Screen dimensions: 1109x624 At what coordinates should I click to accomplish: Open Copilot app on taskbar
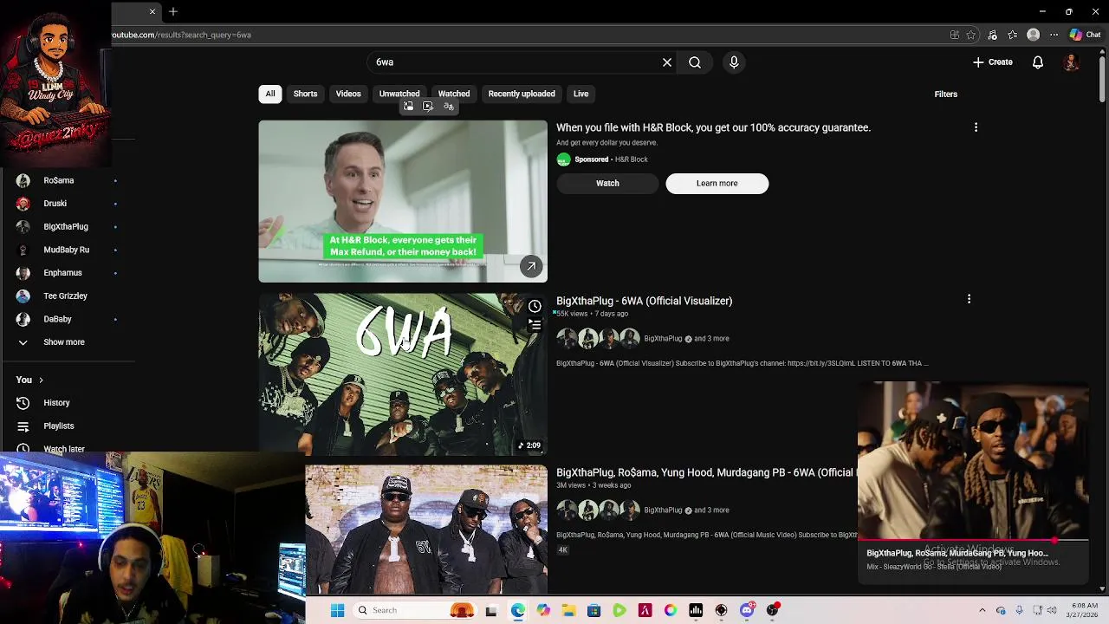(543, 610)
